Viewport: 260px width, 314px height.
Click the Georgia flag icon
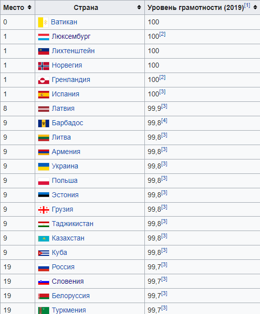pos(44,210)
